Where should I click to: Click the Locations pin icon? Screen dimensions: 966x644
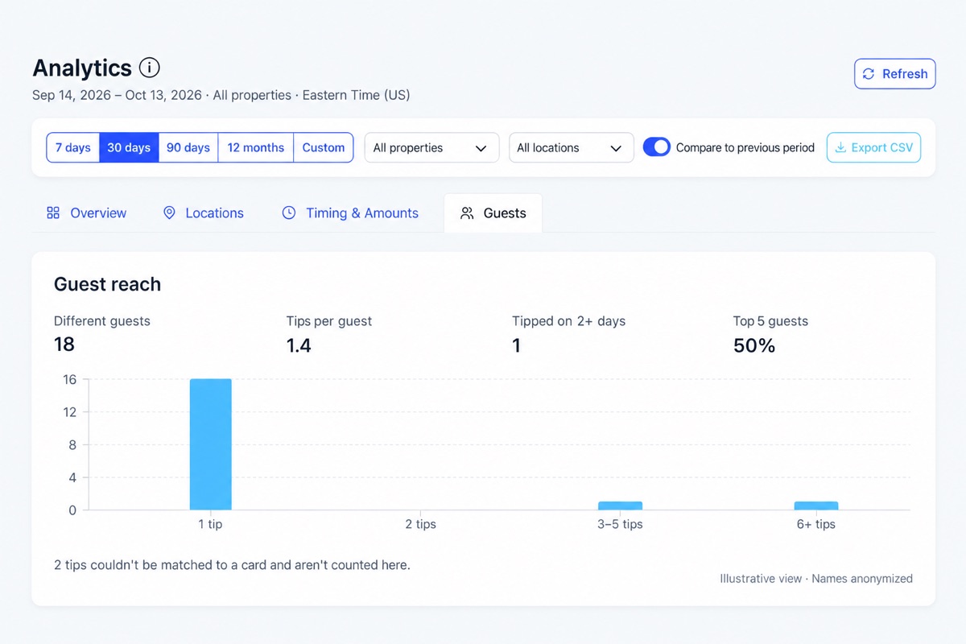[169, 213]
